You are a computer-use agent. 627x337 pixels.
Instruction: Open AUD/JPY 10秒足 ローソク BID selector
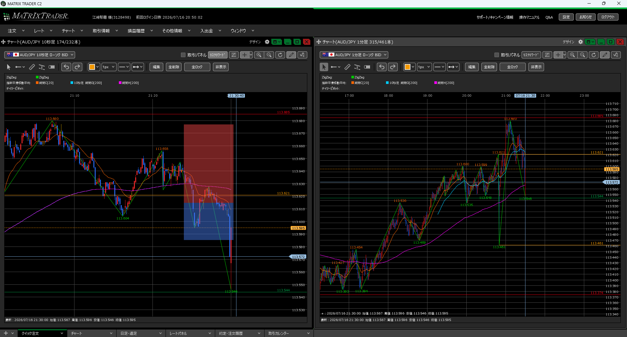click(40, 55)
